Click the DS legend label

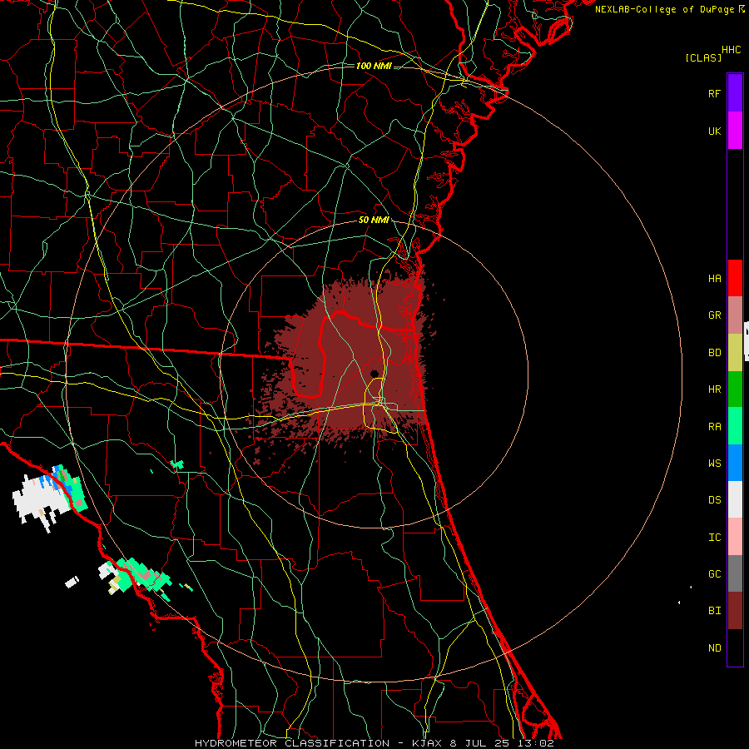tap(715, 500)
